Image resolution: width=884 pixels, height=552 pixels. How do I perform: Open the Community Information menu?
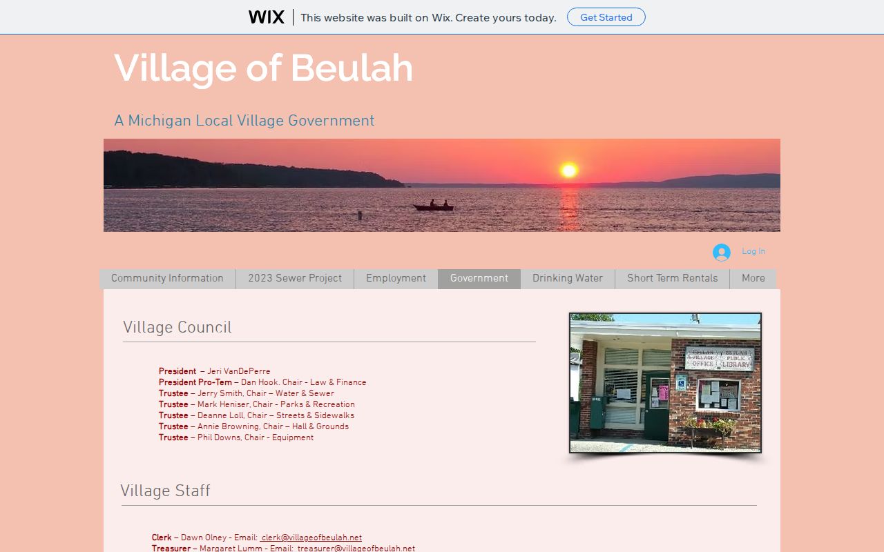(x=167, y=279)
